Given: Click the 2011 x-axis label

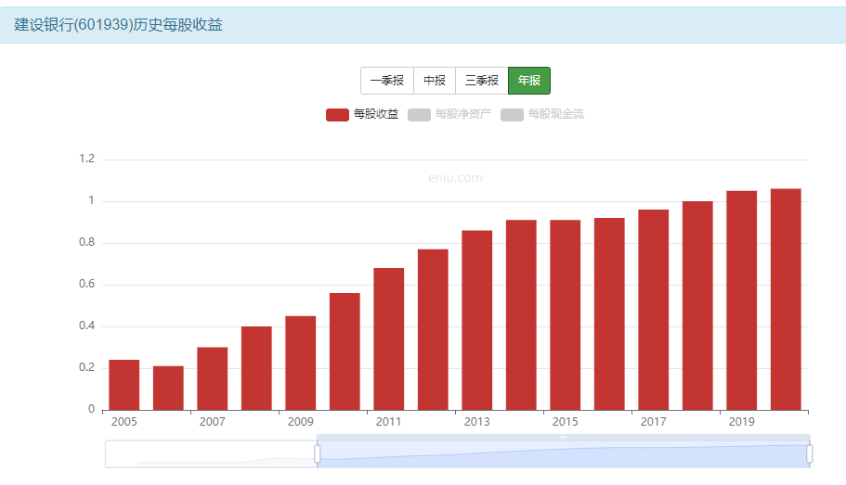Looking at the screenshot, I should pos(389,422).
